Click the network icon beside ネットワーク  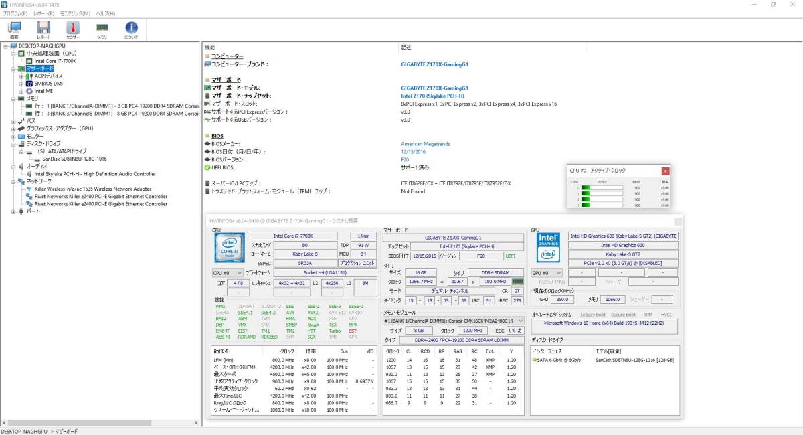(22, 181)
